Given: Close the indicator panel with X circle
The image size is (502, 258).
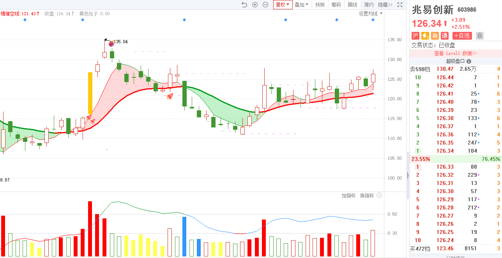Looking at the screenshot, I should (x=379, y=195).
